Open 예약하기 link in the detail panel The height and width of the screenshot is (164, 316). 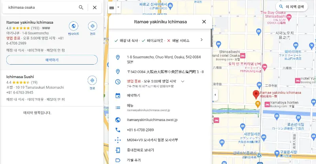tap(134, 95)
